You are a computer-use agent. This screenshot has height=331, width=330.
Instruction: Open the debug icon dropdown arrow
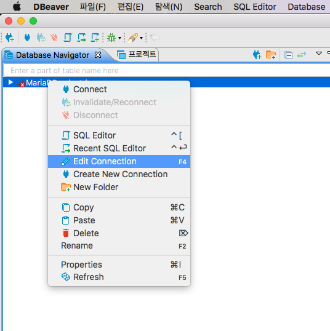[x=119, y=38]
